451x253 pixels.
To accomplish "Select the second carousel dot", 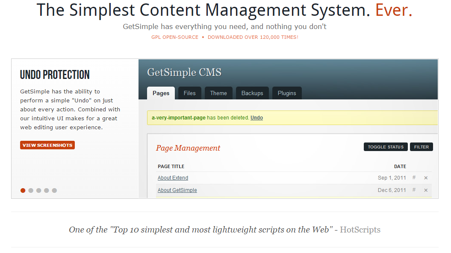I will pyautogui.click(x=30, y=191).
